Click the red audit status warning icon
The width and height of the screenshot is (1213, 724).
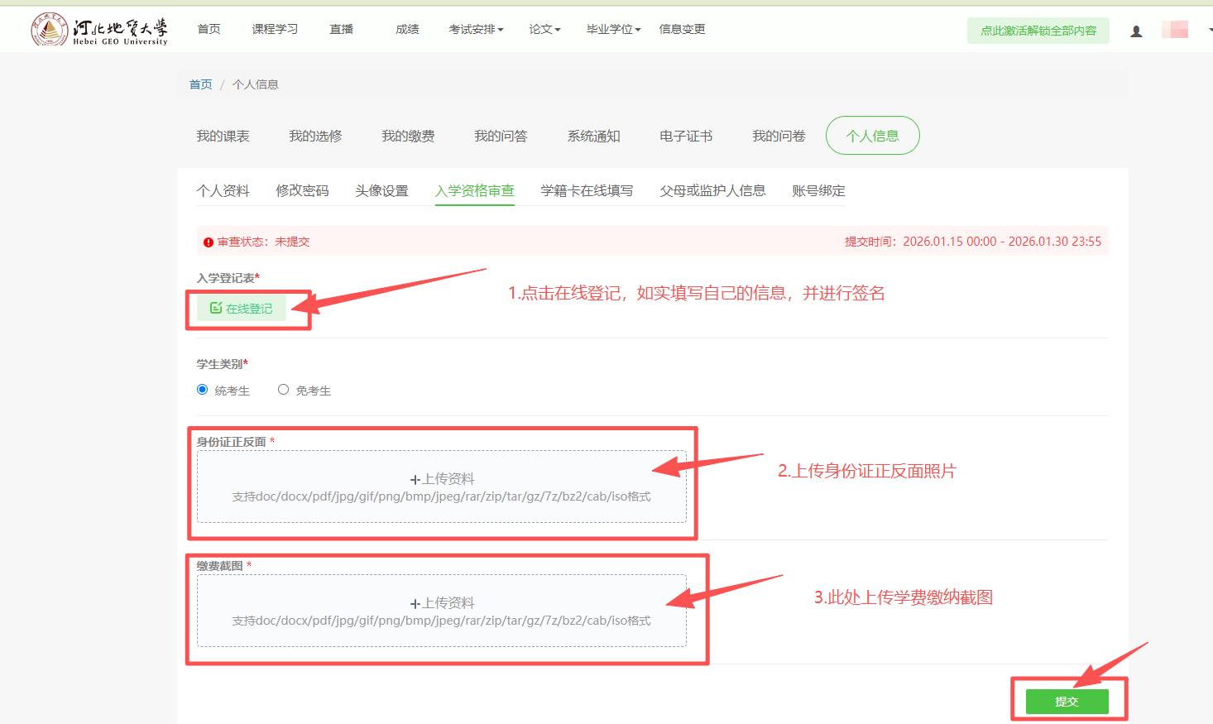coord(209,242)
